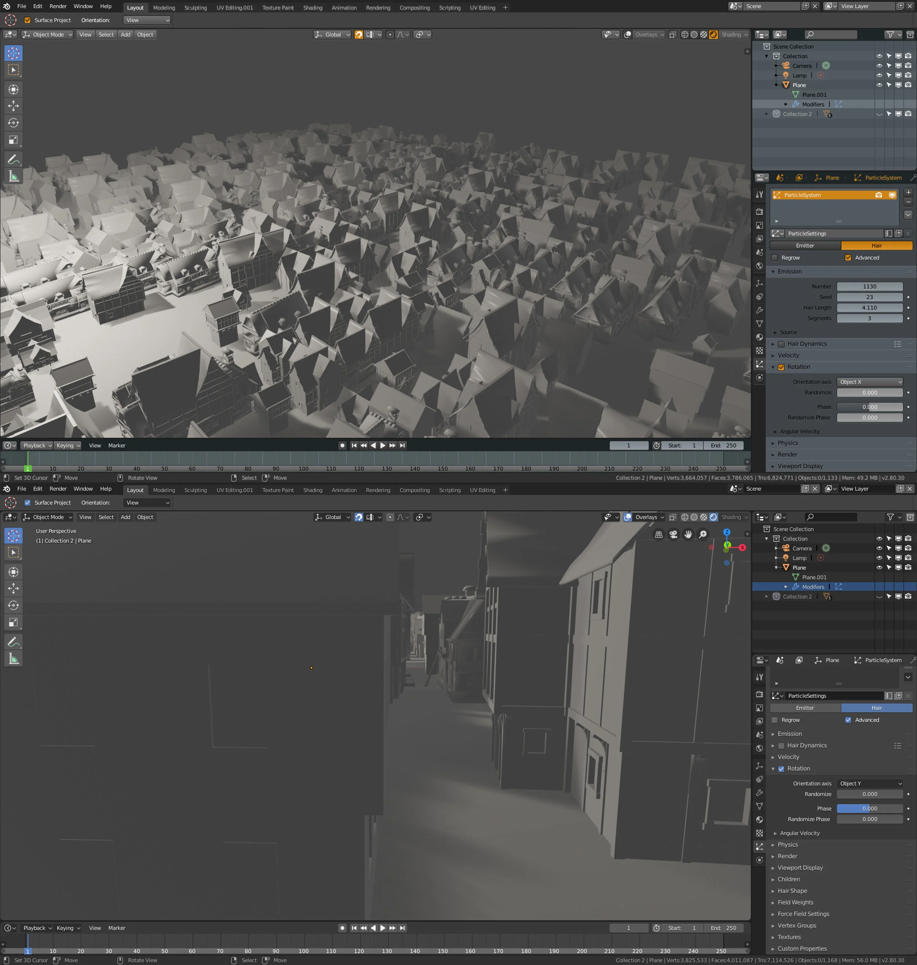Expand Collection 2 in top outliner
Viewport: 917px width, 965px height.
(767, 114)
